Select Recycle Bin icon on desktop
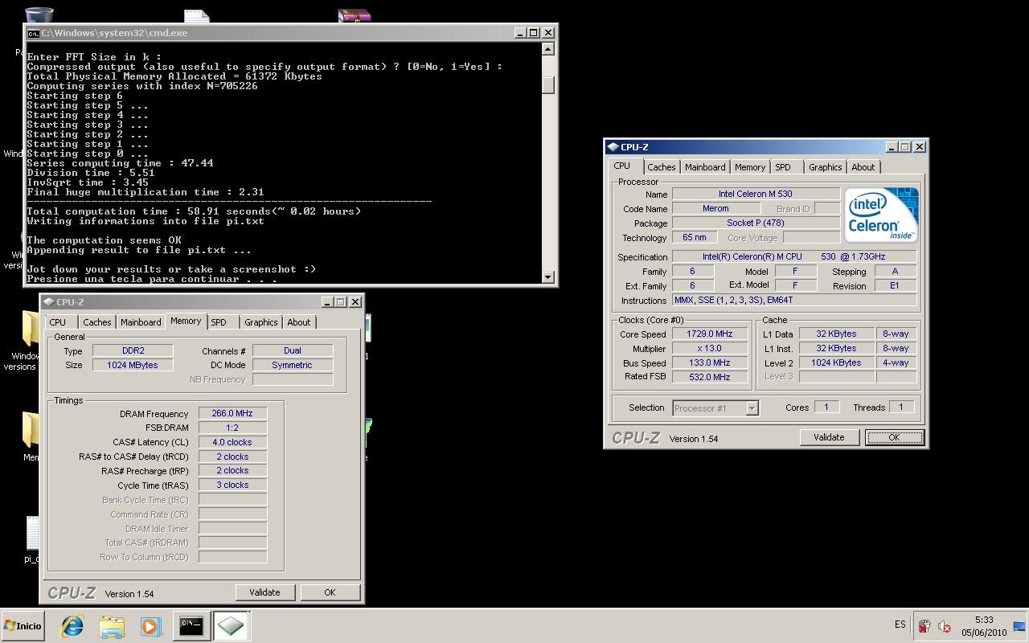 39,15
